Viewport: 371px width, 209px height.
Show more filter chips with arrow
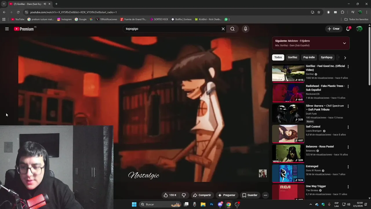(345, 57)
